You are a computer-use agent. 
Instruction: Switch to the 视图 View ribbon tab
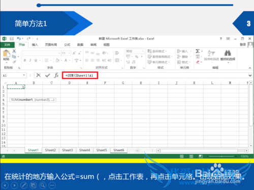point(107,45)
